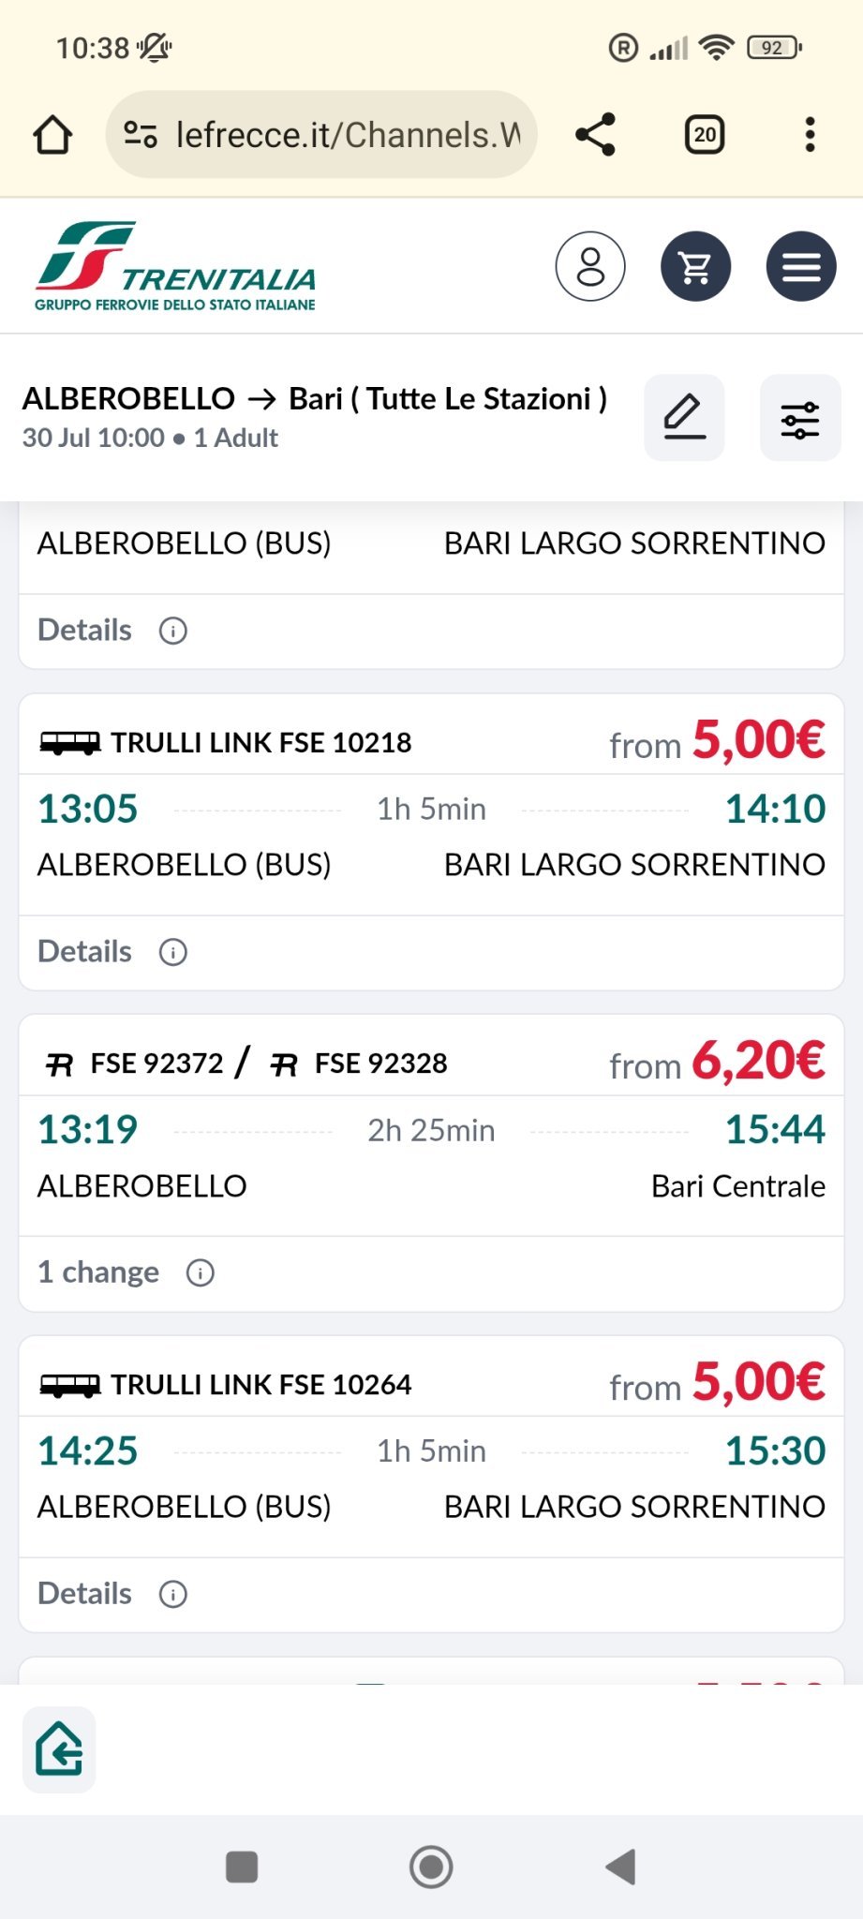The height and width of the screenshot is (1919, 863).
Task: Open the Trenitalia hamburger menu
Action: coord(801,266)
